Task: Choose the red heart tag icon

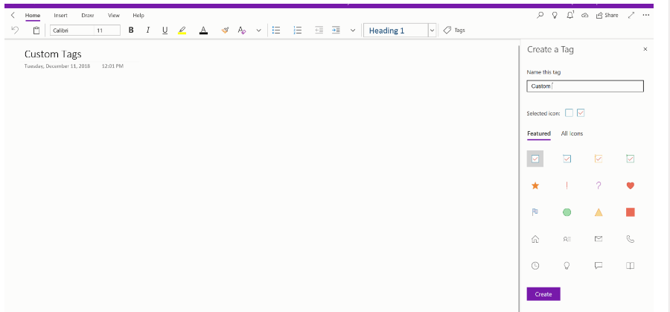Action: [631, 185]
